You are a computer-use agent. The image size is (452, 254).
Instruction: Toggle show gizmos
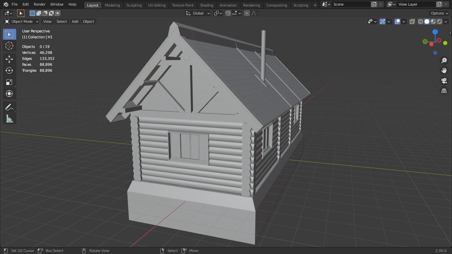(x=383, y=21)
